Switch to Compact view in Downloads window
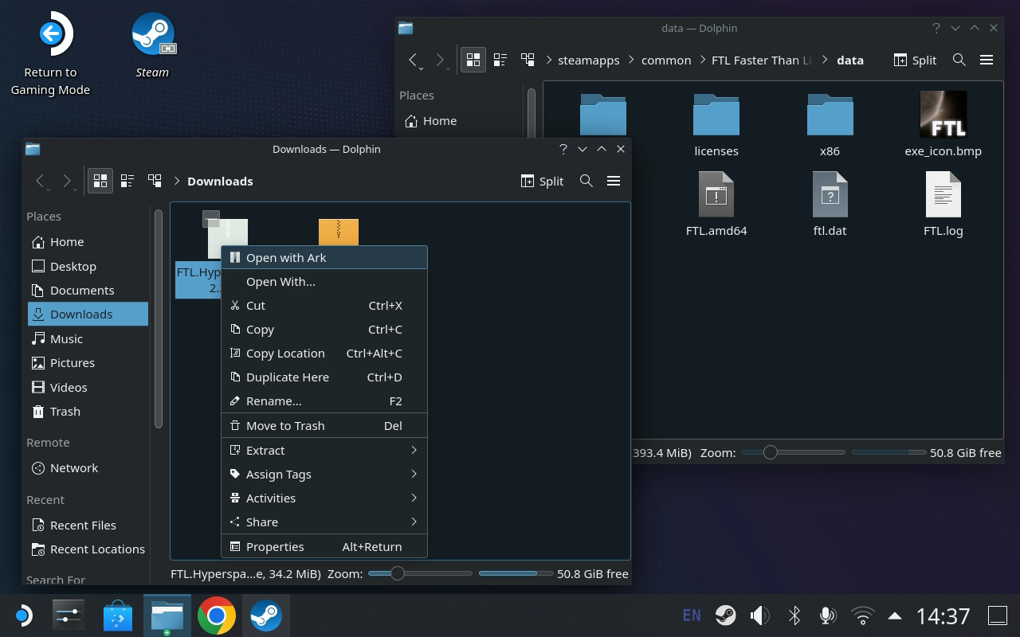The image size is (1020, 637). click(x=127, y=181)
